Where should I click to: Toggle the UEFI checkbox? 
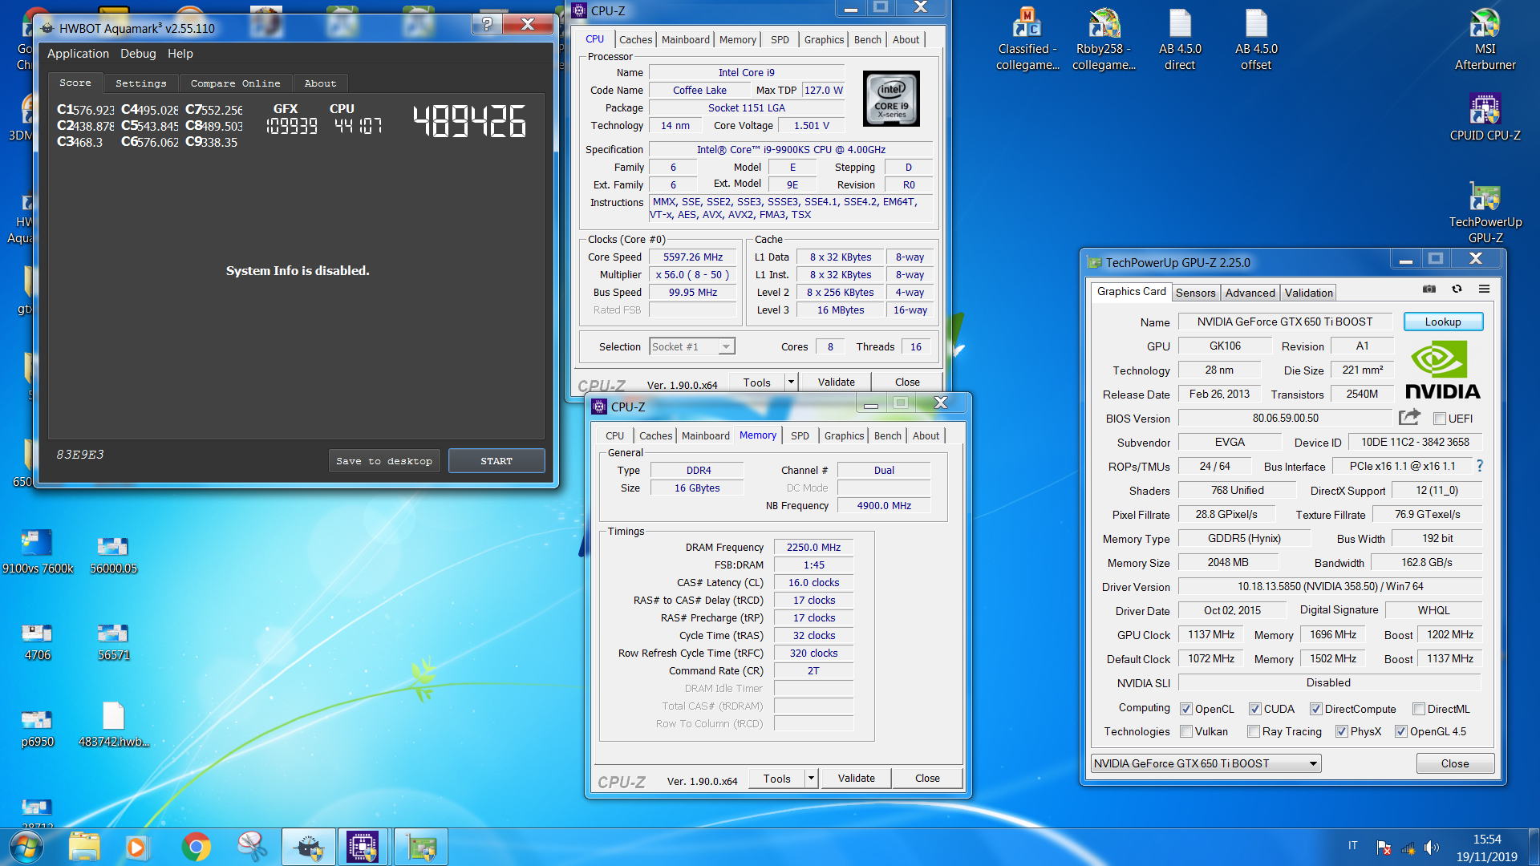tap(1440, 419)
